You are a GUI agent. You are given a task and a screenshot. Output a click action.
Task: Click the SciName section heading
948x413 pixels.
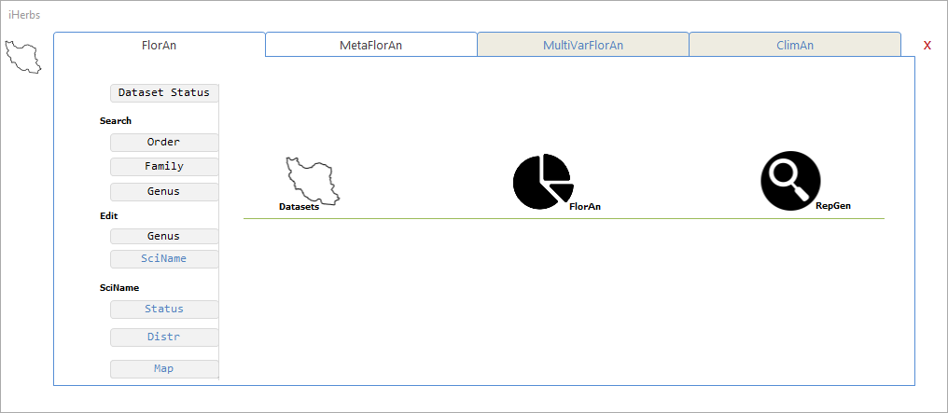point(119,288)
